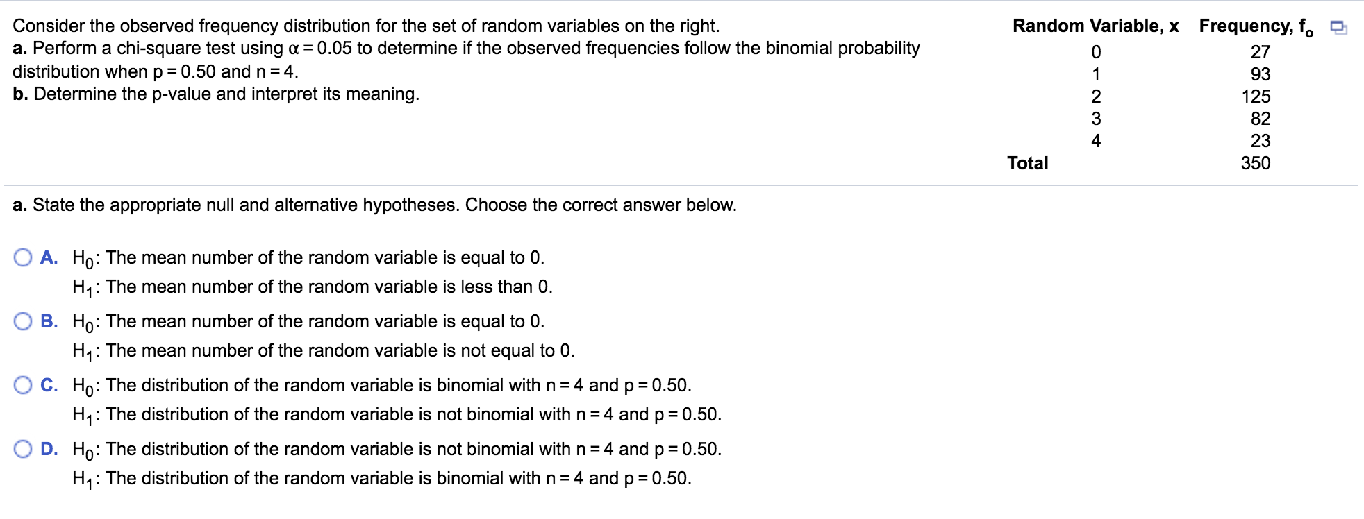1364x519 pixels.
Task: Choose the binomial null hypothesis option C
Action: click(x=23, y=384)
